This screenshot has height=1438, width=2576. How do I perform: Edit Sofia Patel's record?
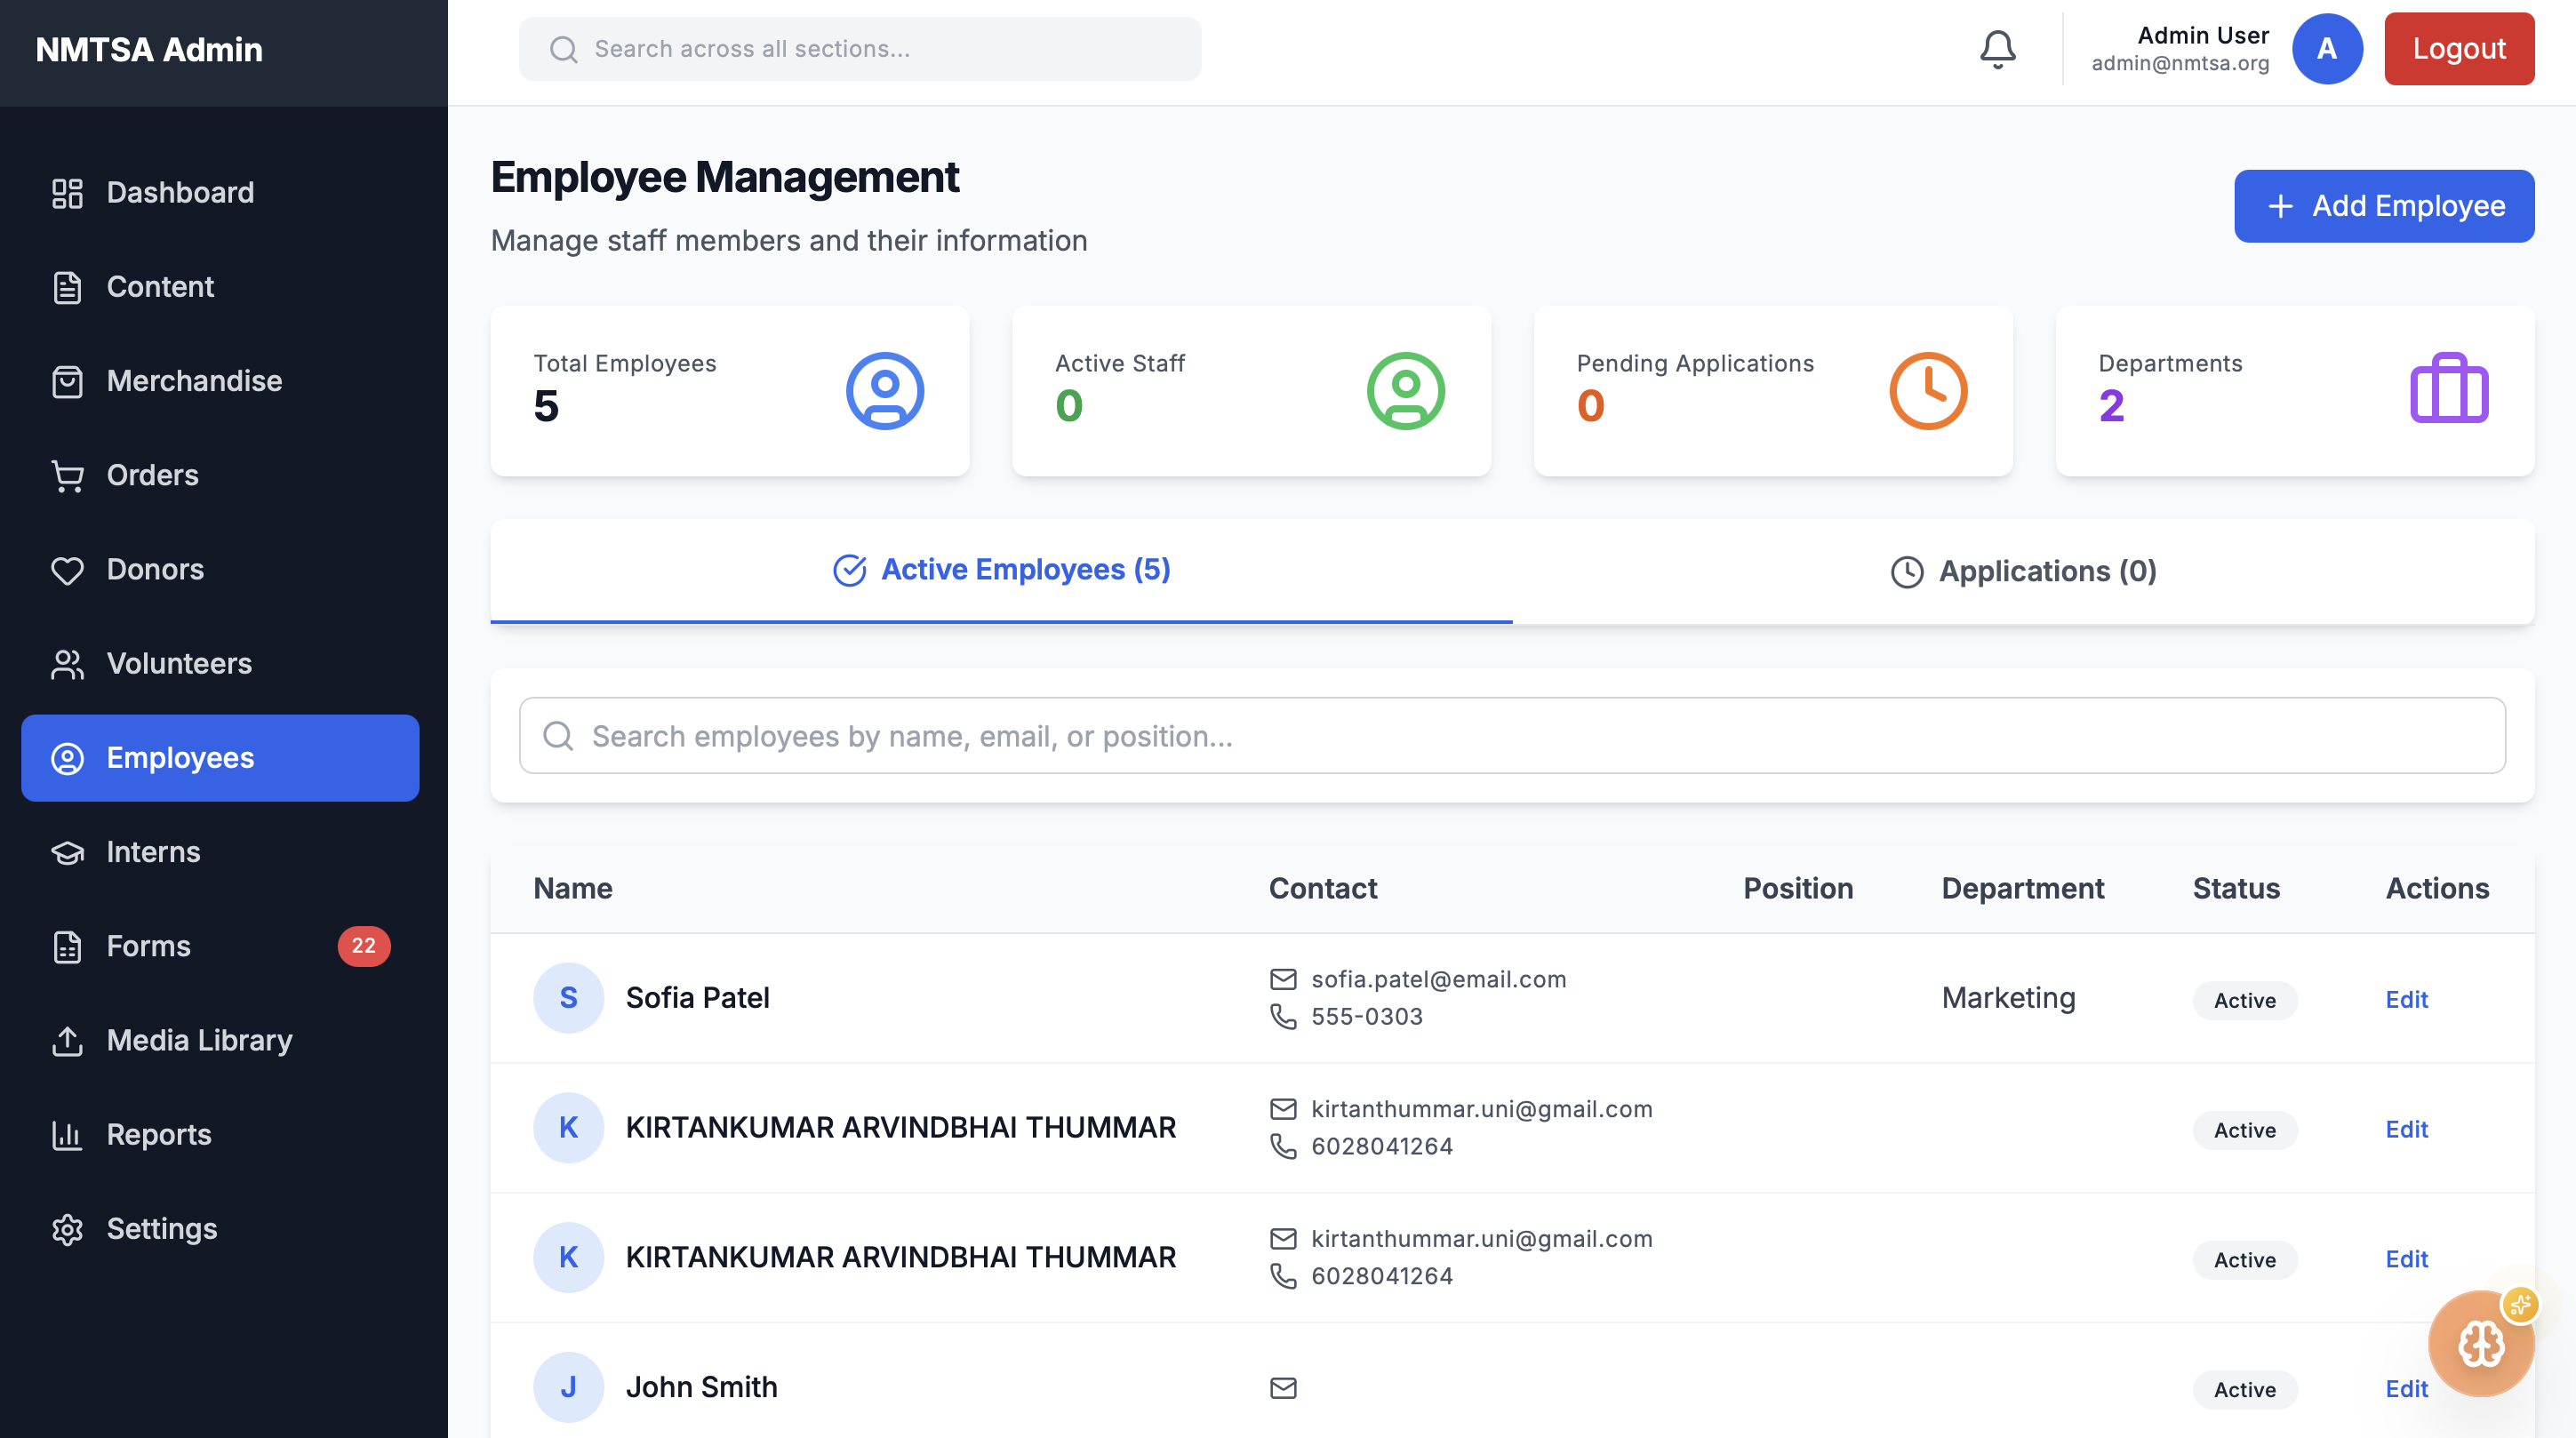pos(2406,999)
